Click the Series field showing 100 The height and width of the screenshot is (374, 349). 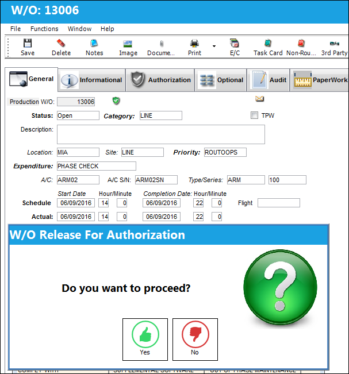287,180
